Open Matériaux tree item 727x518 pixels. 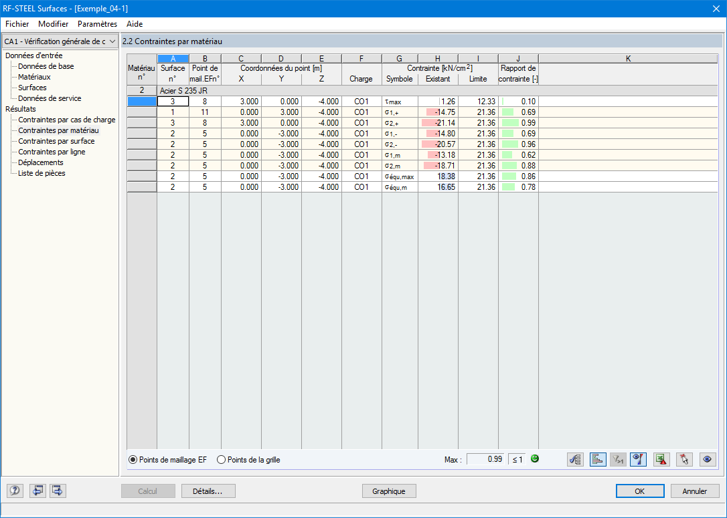[x=34, y=77]
